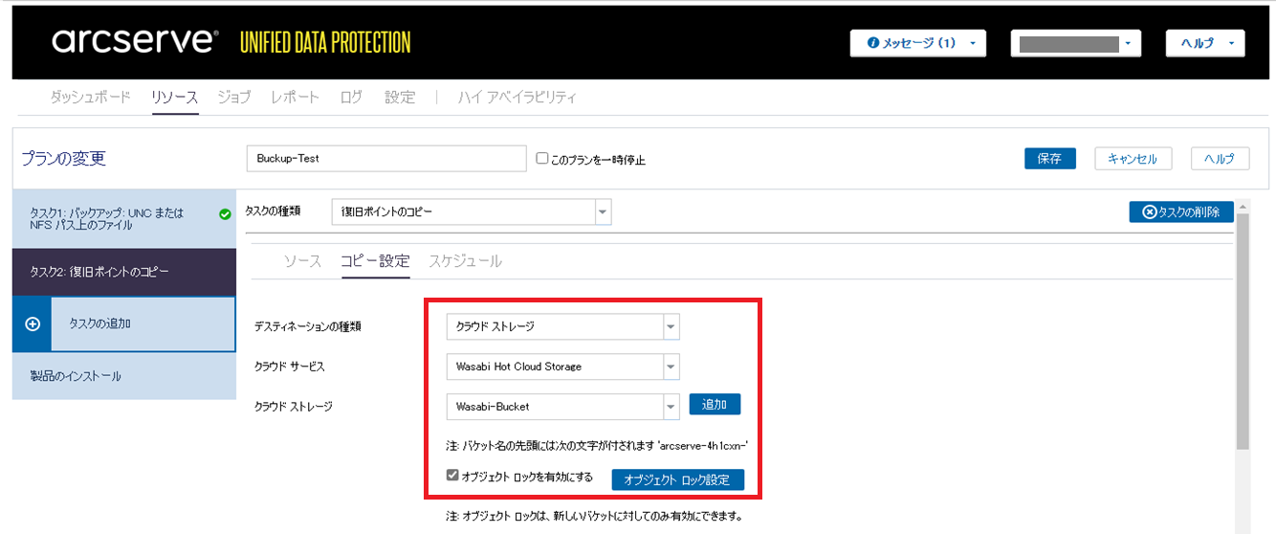Open the ログ tab

click(x=351, y=97)
